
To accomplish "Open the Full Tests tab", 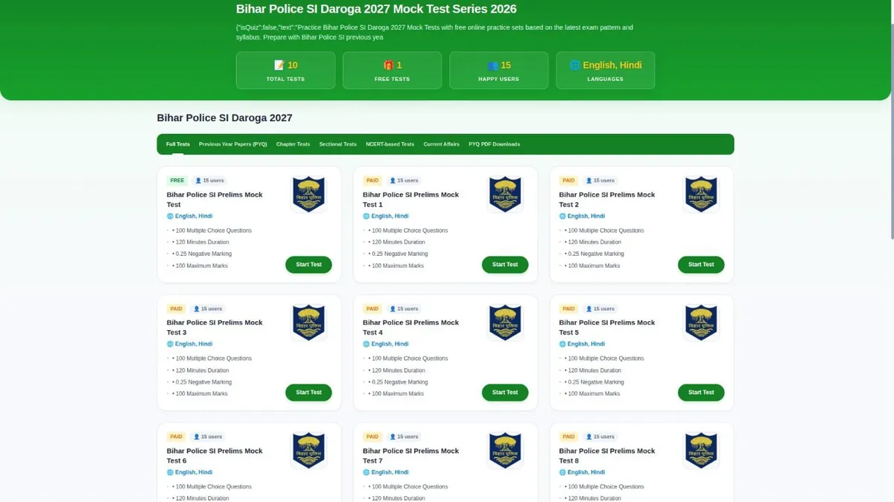I will tap(178, 144).
